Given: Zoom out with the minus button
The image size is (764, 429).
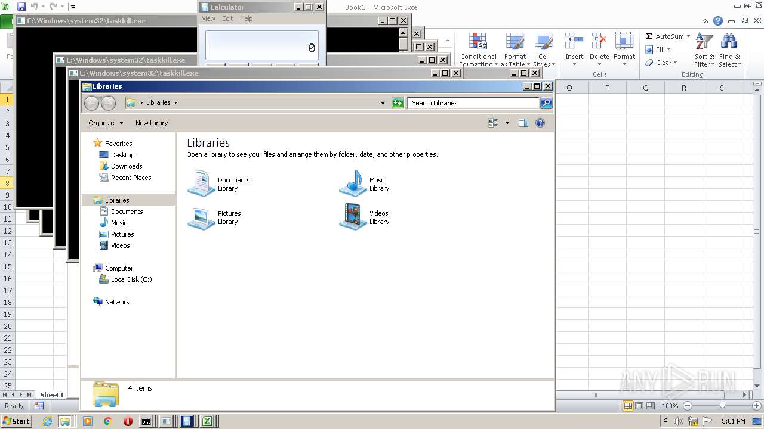Looking at the screenshot, I should [687, 406].
